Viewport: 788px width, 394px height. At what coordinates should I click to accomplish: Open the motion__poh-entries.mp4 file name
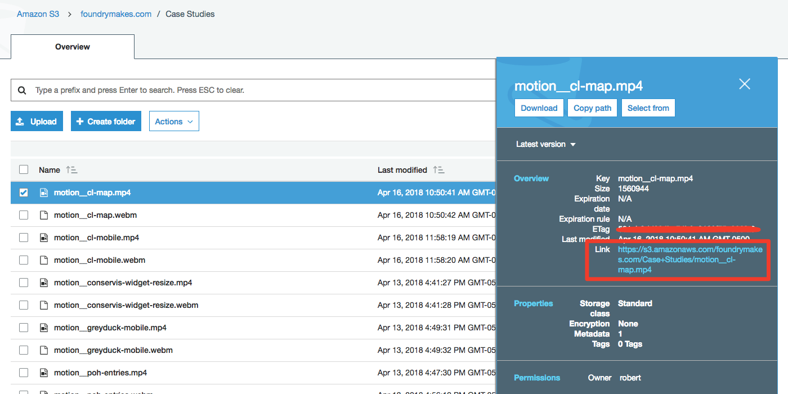pyautogui.click(x=100, y=373)
